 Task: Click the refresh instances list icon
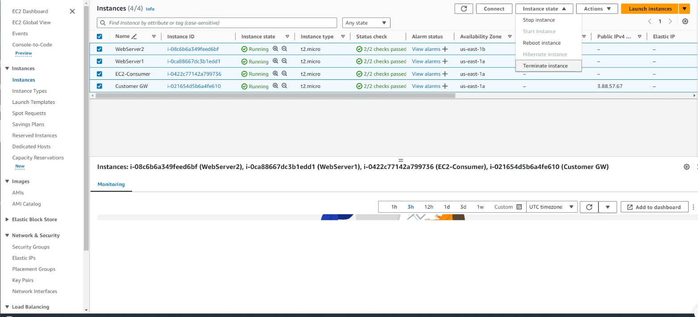(464, 9)
